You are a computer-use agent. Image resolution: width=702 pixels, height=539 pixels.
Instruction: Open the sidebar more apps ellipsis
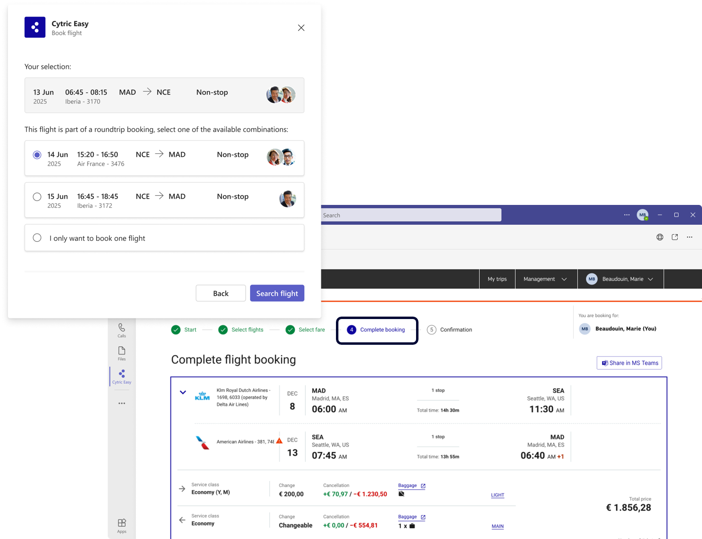click(x=121, y=403)
